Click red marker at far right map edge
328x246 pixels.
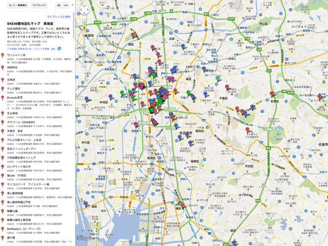point(319,97)
